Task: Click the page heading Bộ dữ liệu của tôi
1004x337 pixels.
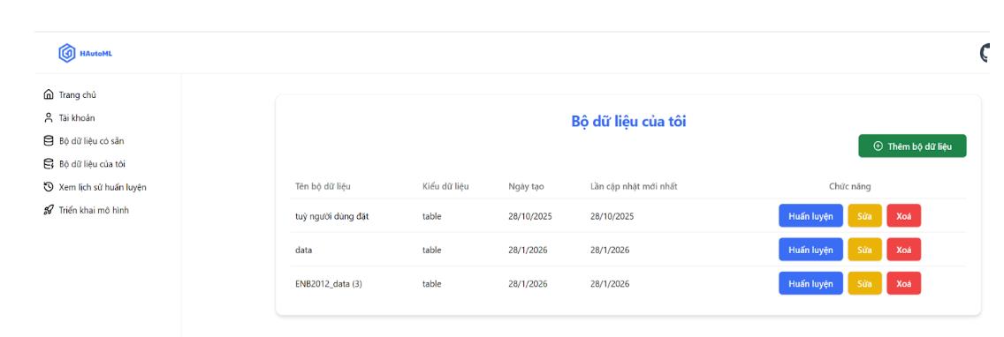Action: [628, 122]
